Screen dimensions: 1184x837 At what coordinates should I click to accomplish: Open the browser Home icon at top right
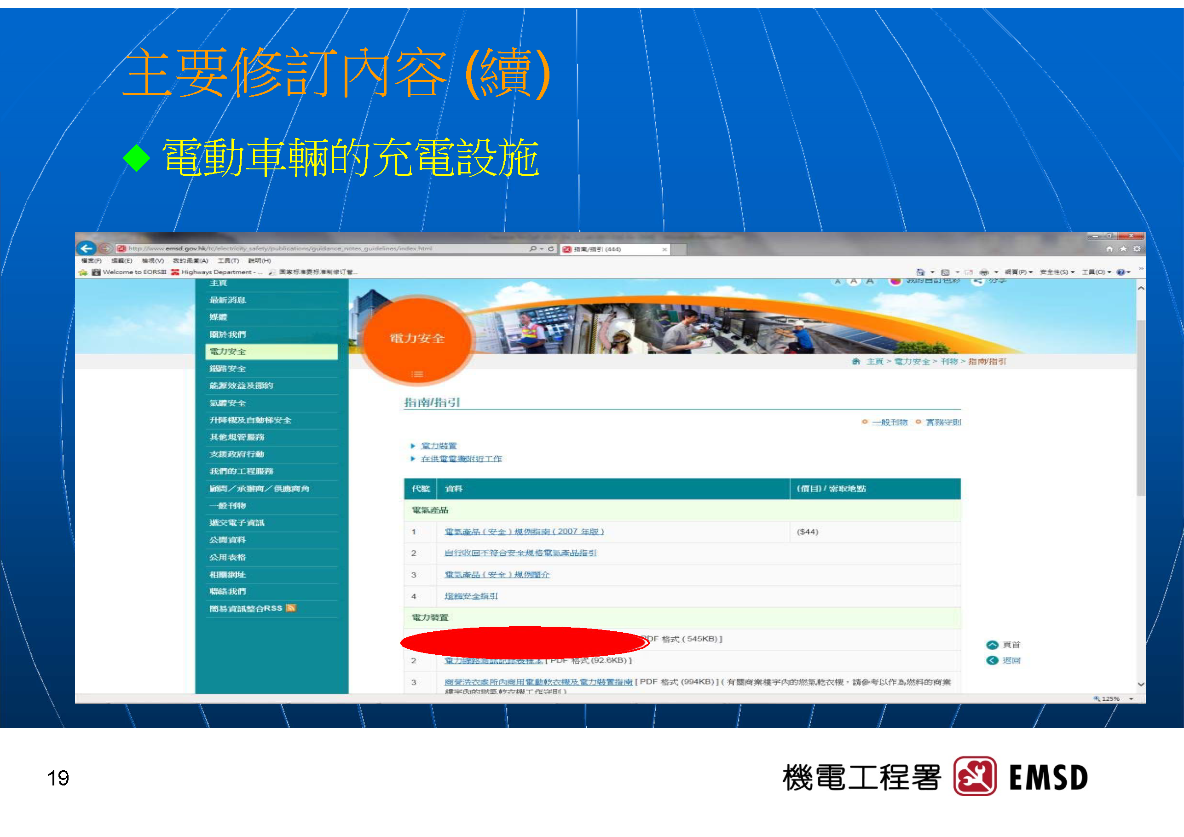tap(1109, 249)
